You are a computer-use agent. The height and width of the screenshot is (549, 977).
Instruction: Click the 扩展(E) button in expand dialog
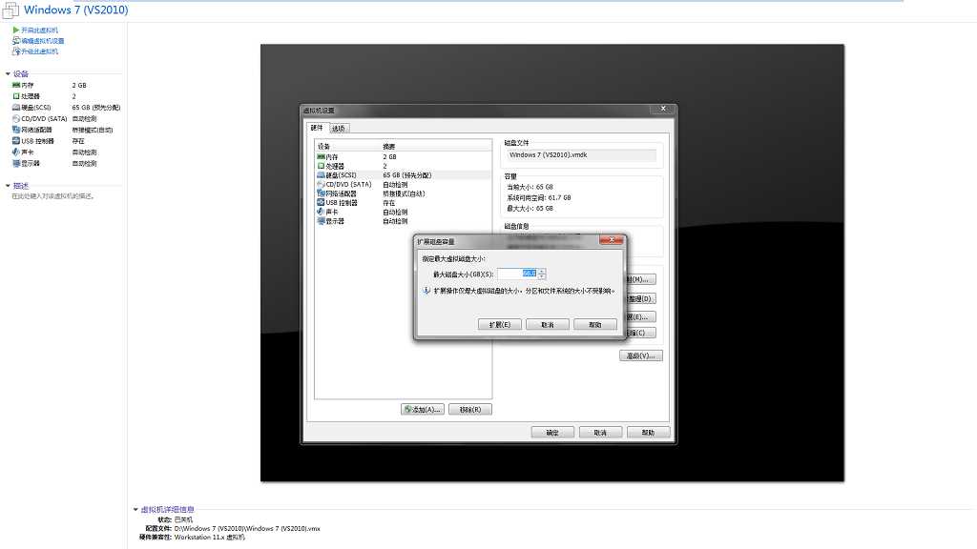500,324
